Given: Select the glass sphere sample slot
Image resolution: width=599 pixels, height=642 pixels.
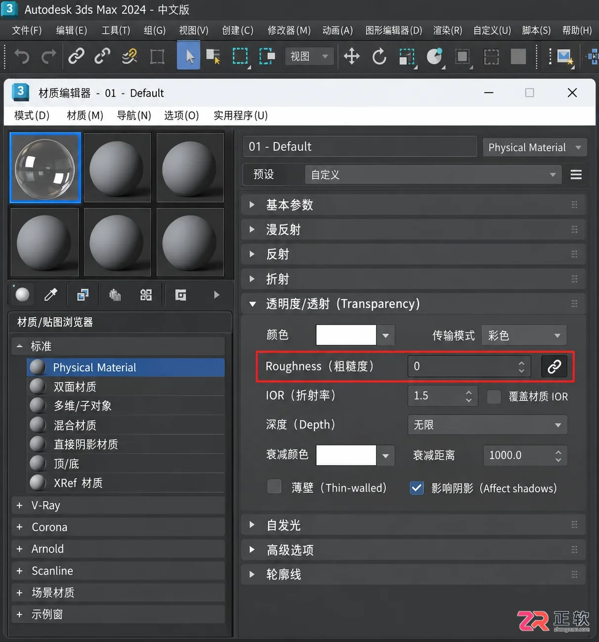Looking at the screenshot, I should coord(45,168).
